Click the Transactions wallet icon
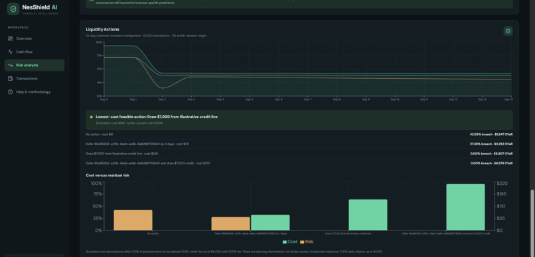Screen dimensions: 535x257 point(10,79)
